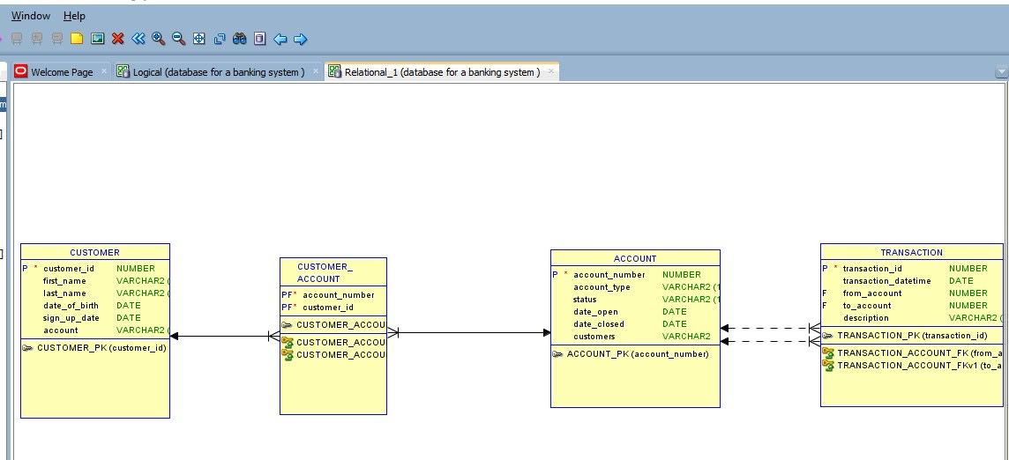Screen dimensions: 1009x460
Task: Click the binoculars Find icon
Action: 239,39
